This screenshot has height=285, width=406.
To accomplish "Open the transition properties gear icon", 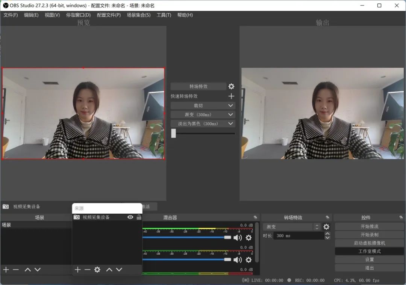I will 231,86.
